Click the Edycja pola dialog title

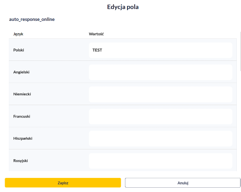coord(123,7)
